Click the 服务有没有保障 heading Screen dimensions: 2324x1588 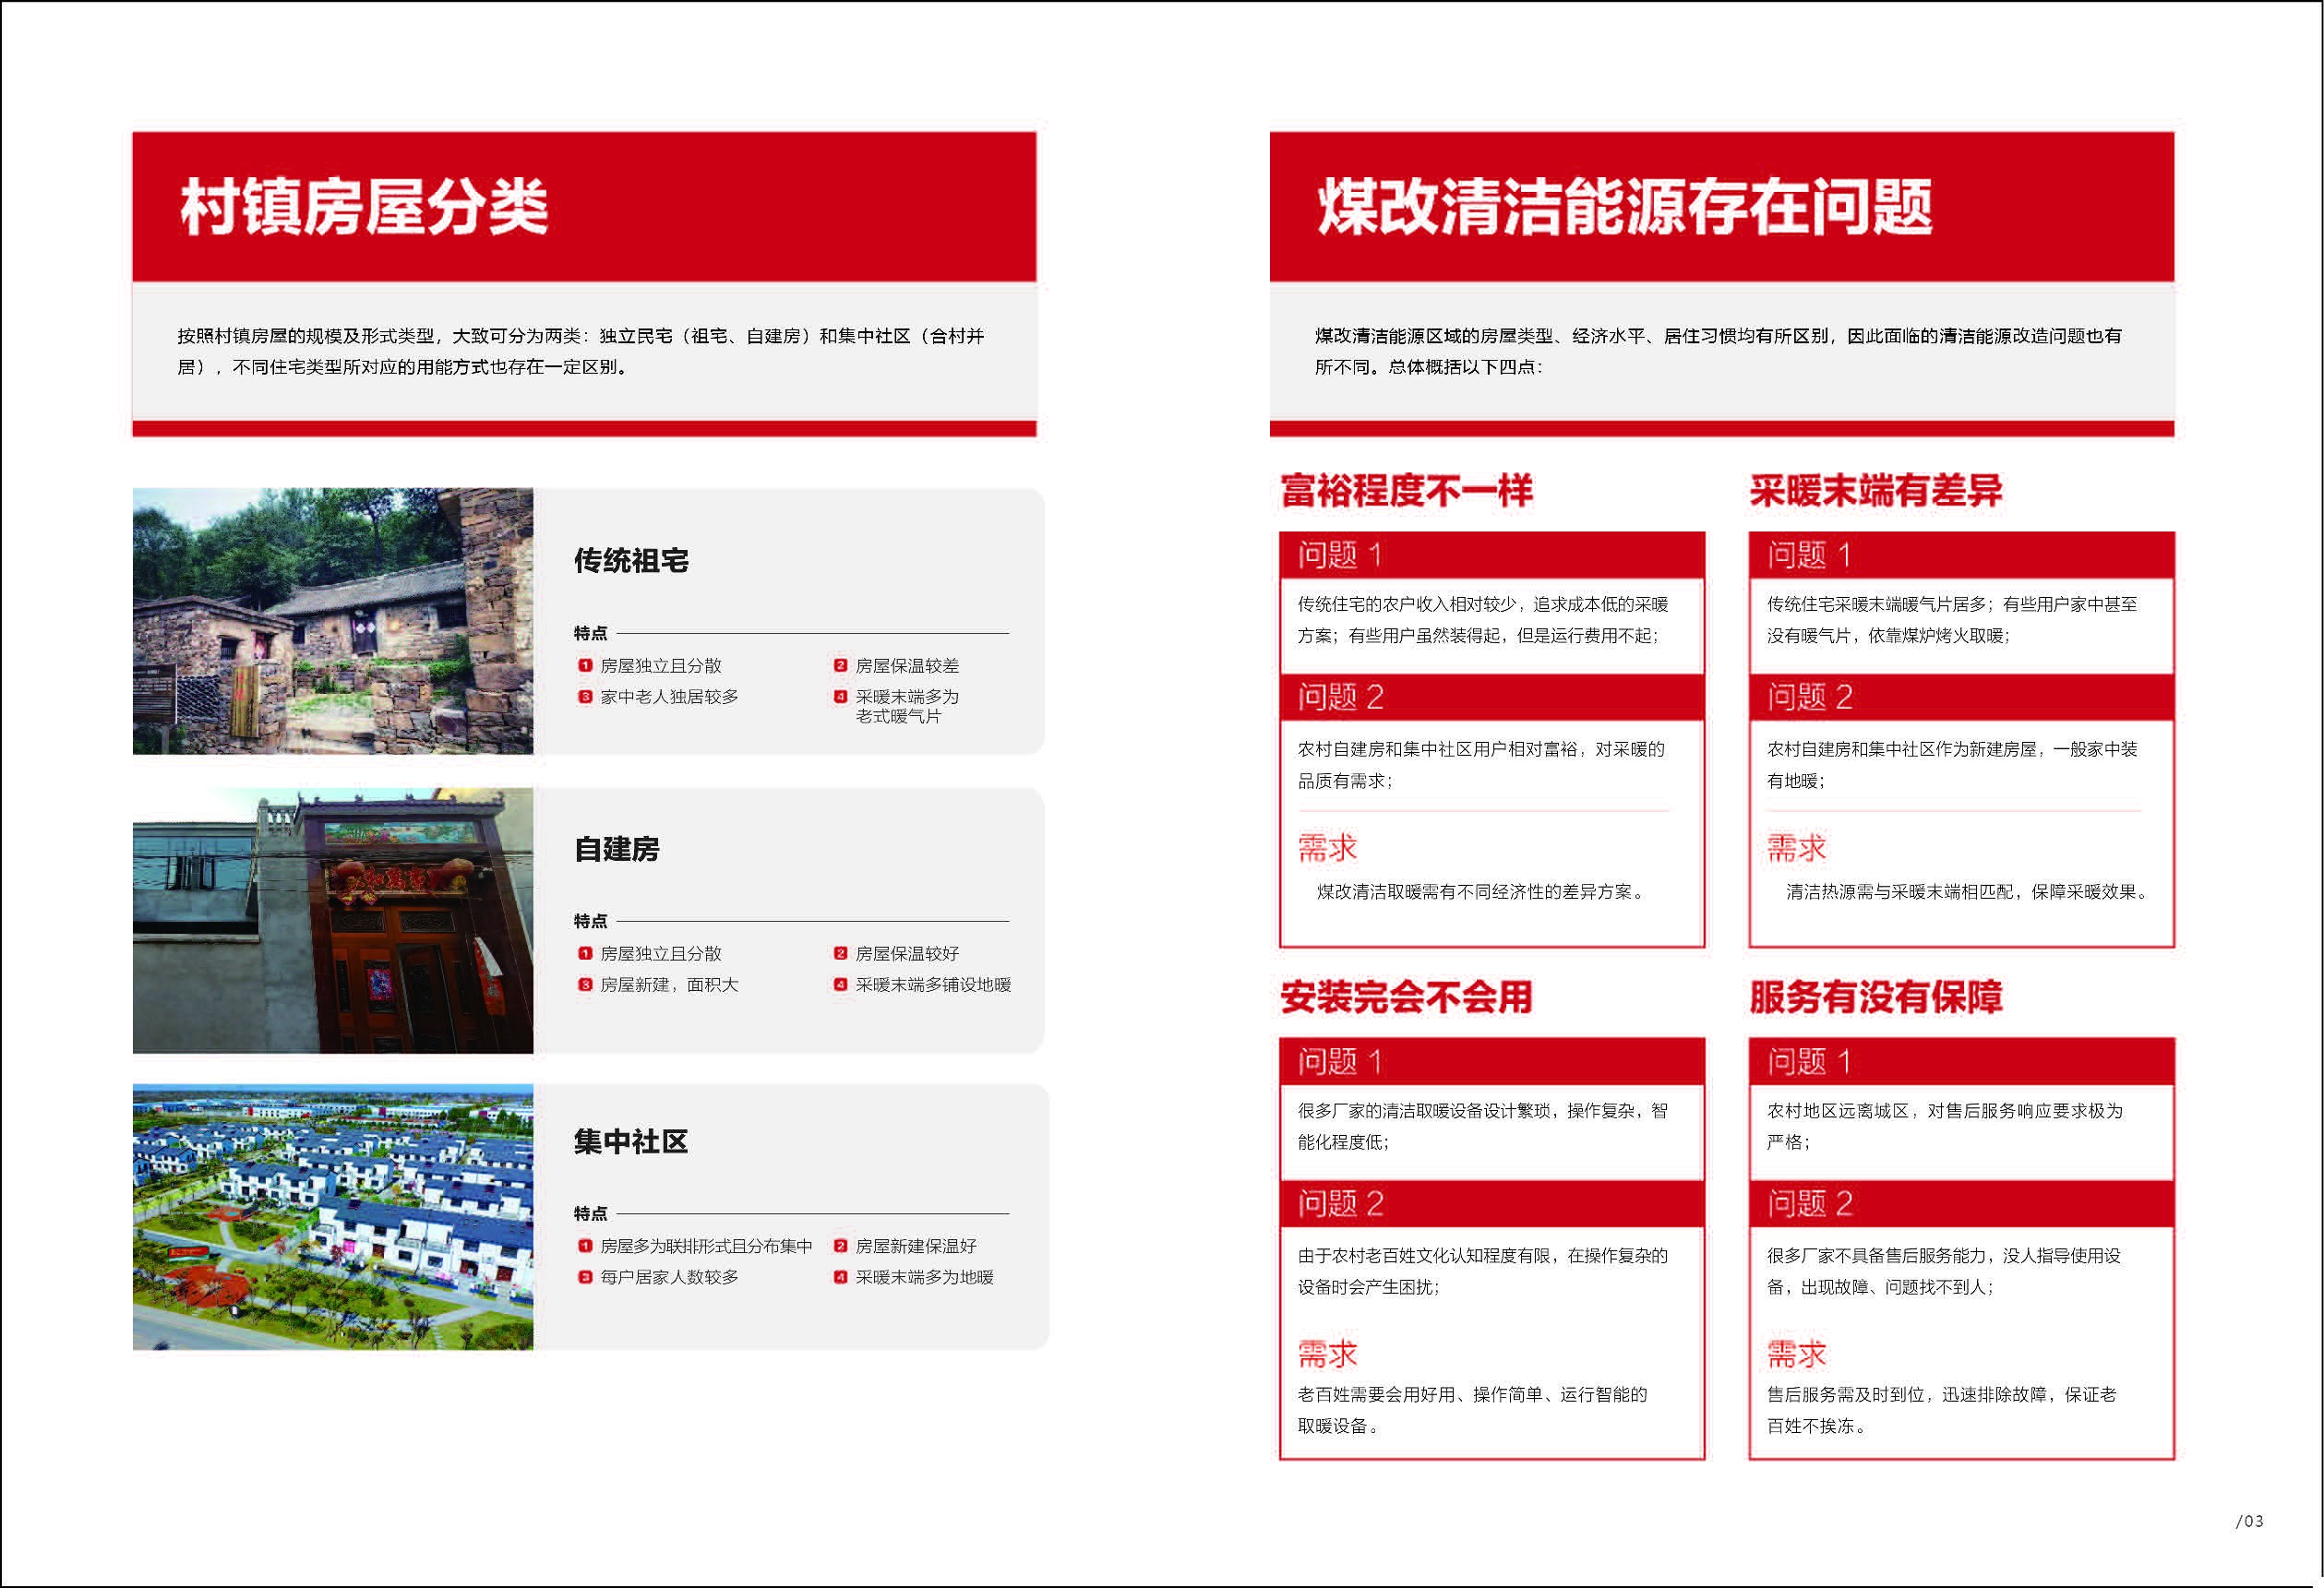click(1875, 997)
